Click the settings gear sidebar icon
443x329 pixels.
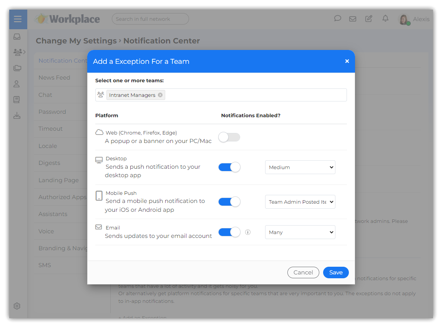click(x=17, y=306)
